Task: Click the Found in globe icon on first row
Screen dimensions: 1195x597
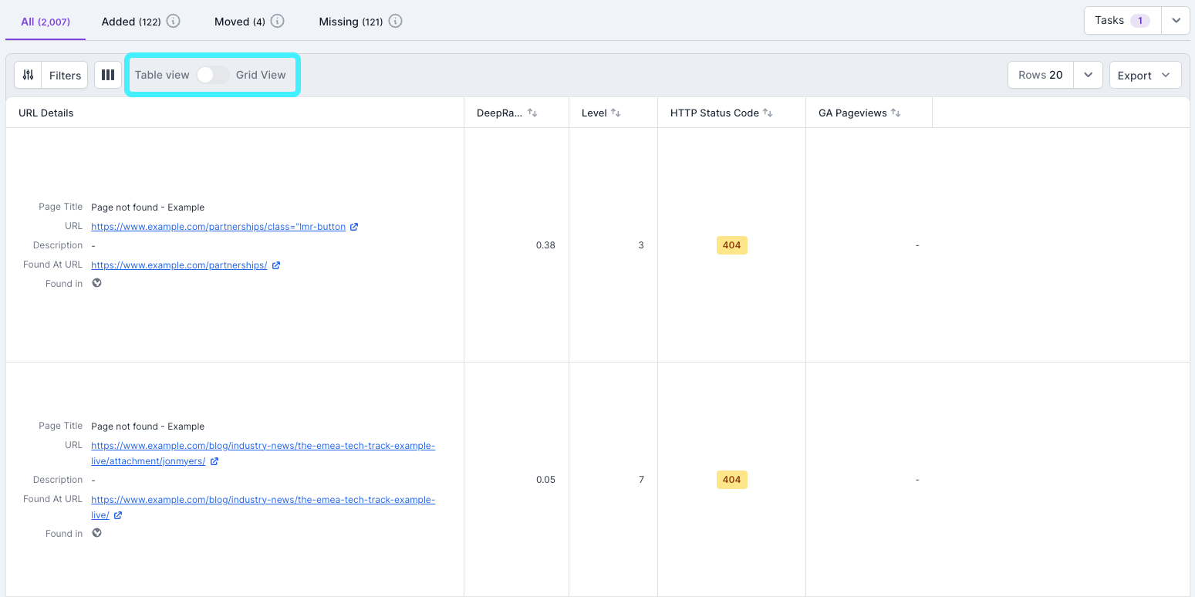Action: (96, 283)
